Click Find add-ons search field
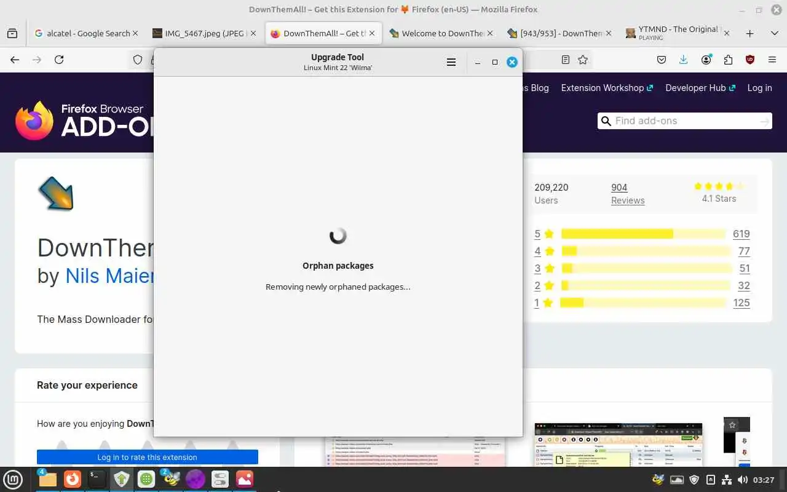The image size is (787, 492). coord(686,121)
